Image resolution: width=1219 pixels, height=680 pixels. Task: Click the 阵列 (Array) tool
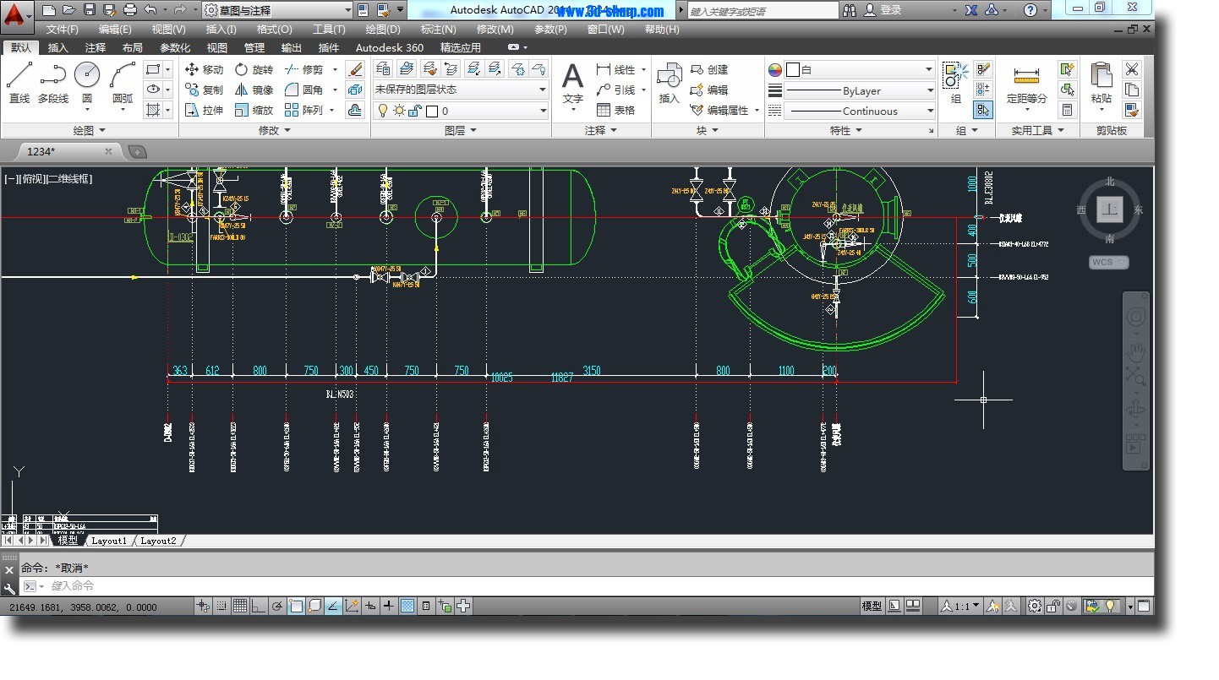[x=303, y=110]
